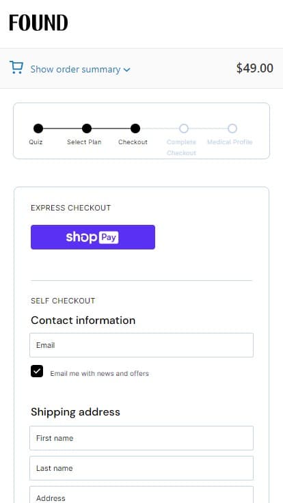Click the $49.00 order total

255,68
